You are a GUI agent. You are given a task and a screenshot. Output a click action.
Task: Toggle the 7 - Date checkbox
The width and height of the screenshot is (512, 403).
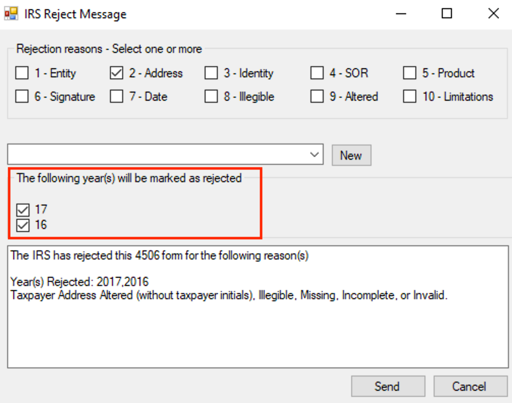[x=117, y=96]
